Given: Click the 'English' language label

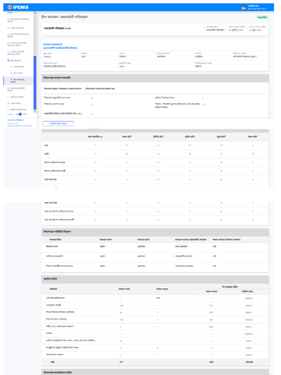Looking at the screenshot, I should 10,114.
